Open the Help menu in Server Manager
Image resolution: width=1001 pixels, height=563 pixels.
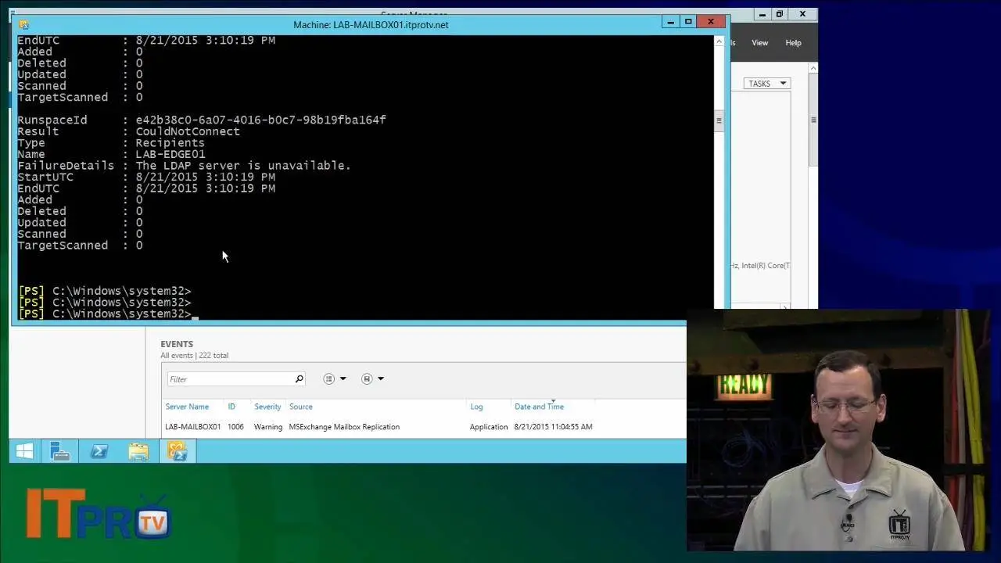point(793,43)
